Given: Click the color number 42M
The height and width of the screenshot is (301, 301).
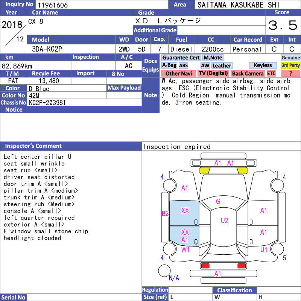Looking at the screenshot, I should coord(34,96).
